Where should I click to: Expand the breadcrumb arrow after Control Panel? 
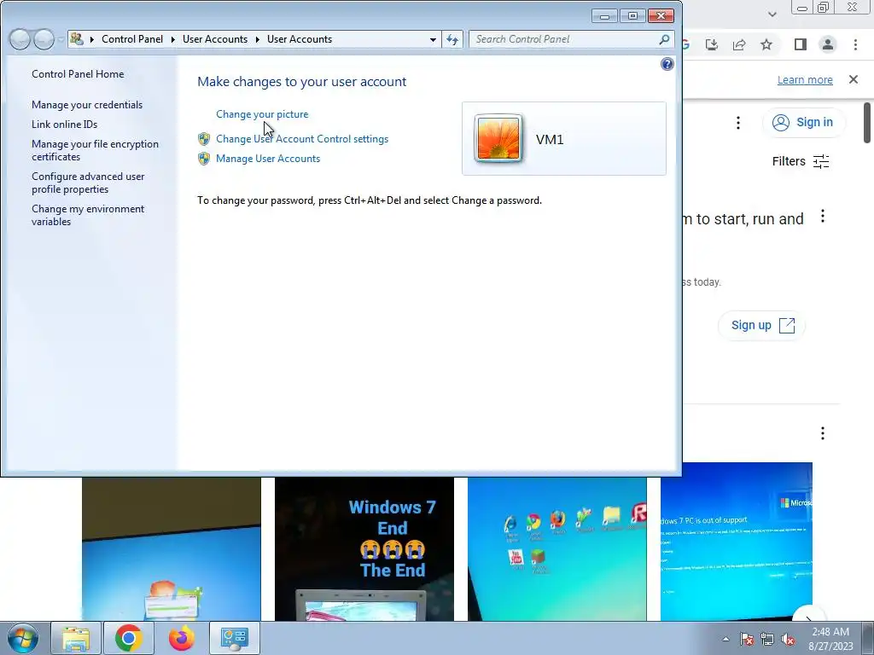pos(172,39)
